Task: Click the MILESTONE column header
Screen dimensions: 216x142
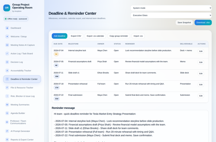Action: 73,44
